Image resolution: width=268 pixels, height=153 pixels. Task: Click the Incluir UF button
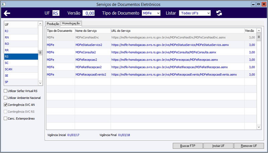click(218, 146)
